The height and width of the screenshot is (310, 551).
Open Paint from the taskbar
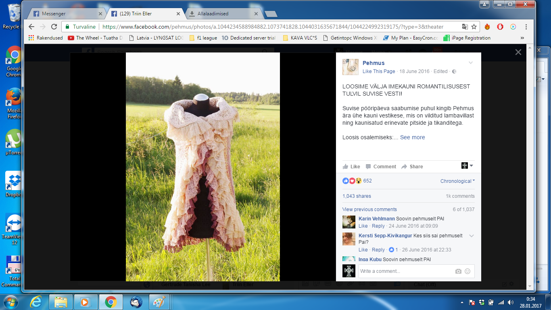point(159,302)
